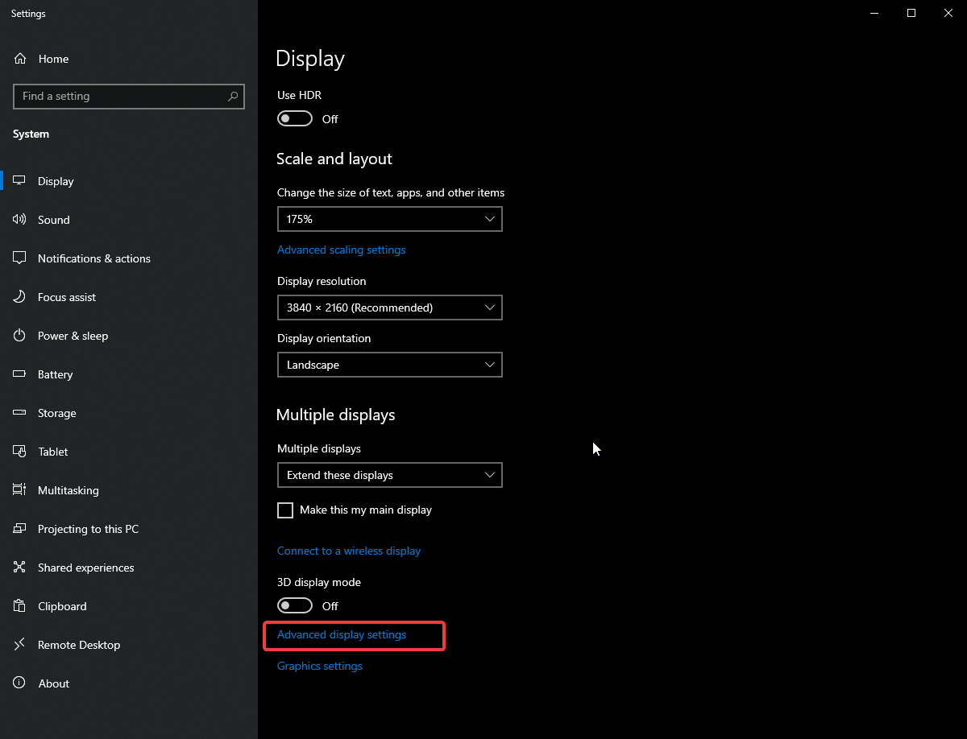Click the Shared experiences icon
The image size is (967, 739).
coord(20,568)
